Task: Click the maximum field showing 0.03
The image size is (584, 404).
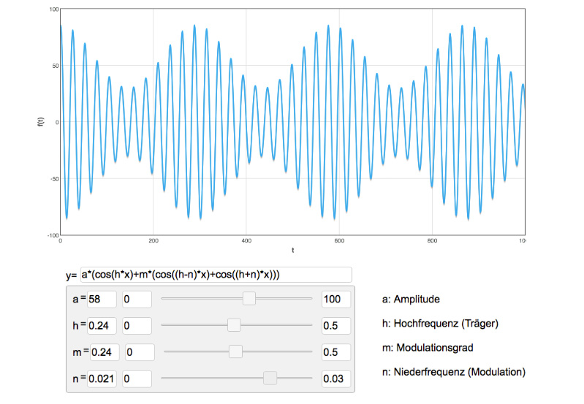Action: click(x=335, y=378)
